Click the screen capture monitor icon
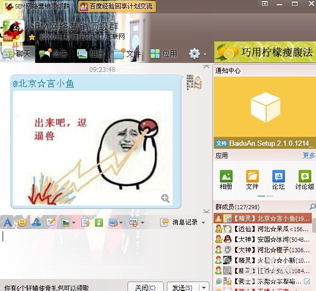The image size is (316, 291). [113, 222]
